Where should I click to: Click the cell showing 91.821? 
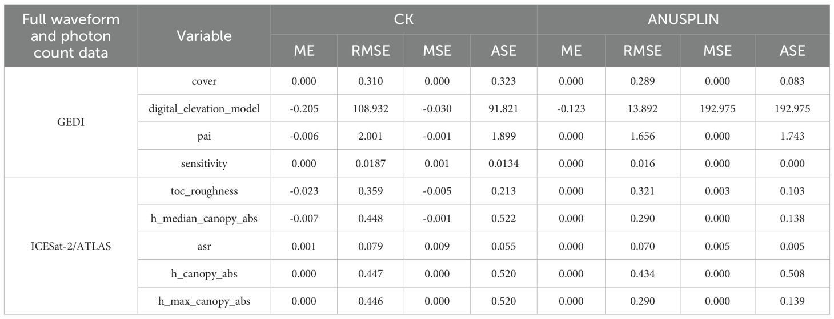(503, 109)
